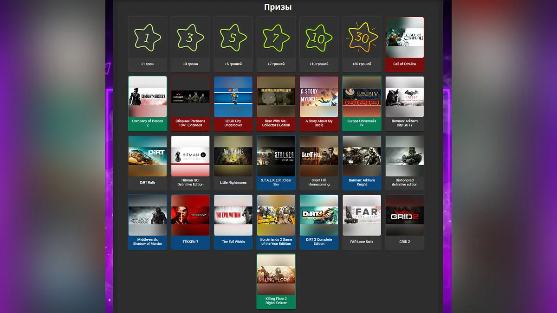Viewport: 557px width, 313px height.
Task: Click the 'Company of Heroes 2' title text
Action: point(148,123)
